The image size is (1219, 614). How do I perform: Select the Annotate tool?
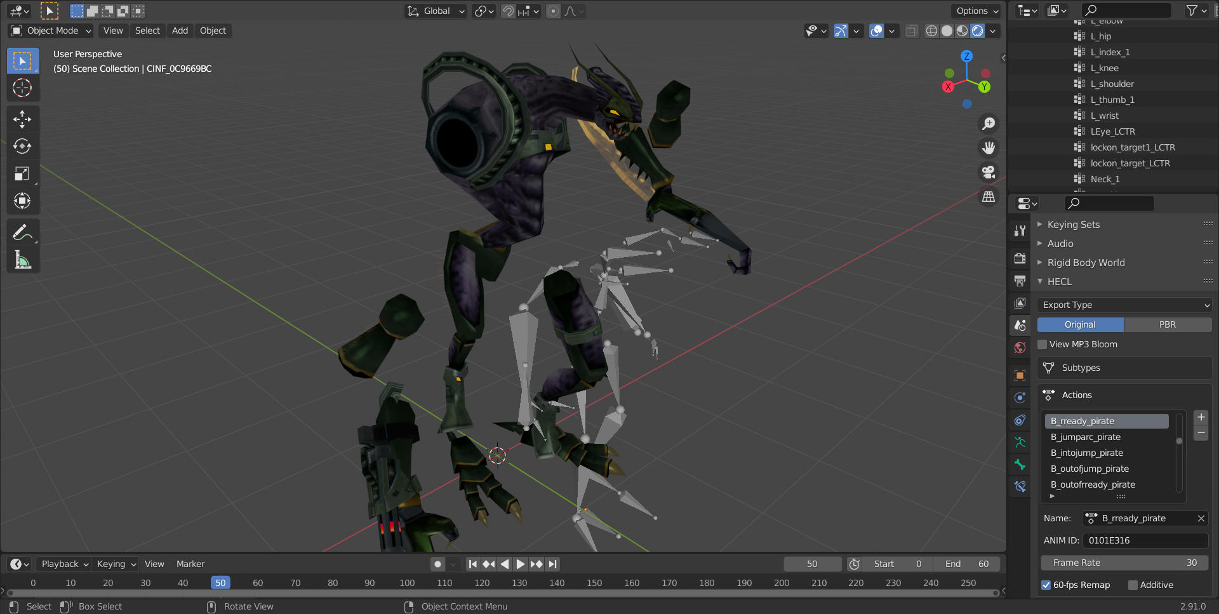point(23,232)
